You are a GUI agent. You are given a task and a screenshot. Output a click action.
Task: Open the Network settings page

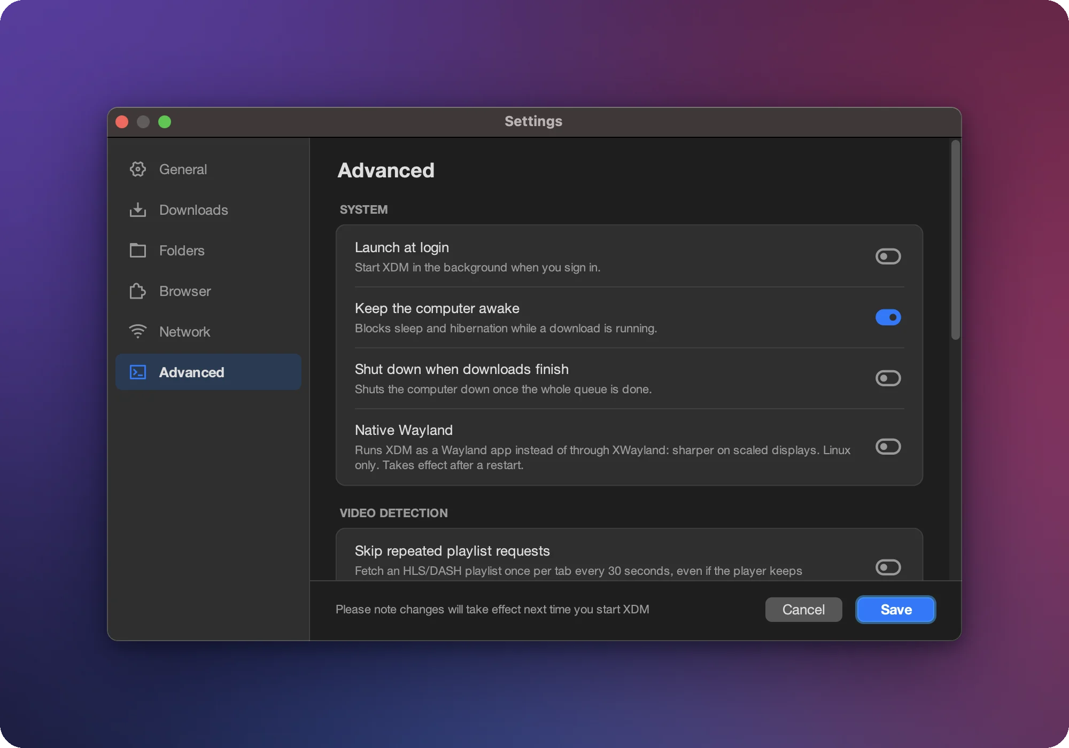pos(208,332)
